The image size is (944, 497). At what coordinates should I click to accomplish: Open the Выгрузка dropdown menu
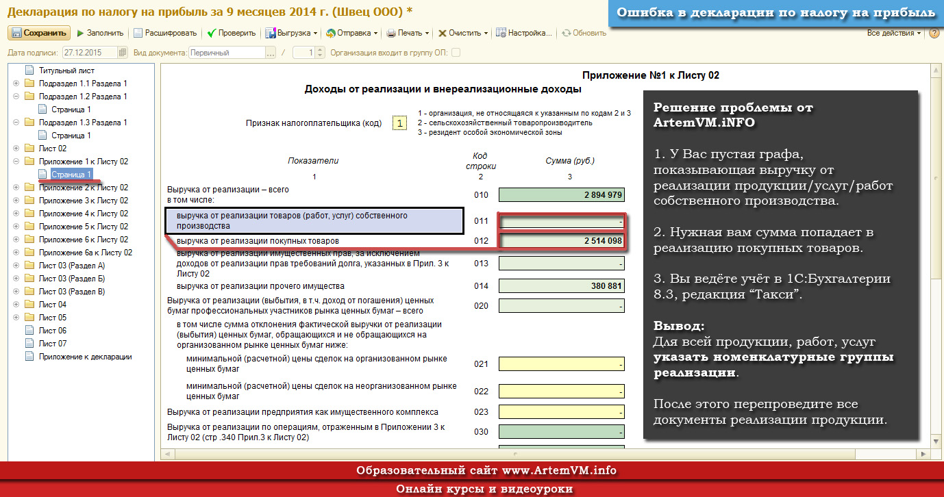pyautogui.click(x=292, y=33)
